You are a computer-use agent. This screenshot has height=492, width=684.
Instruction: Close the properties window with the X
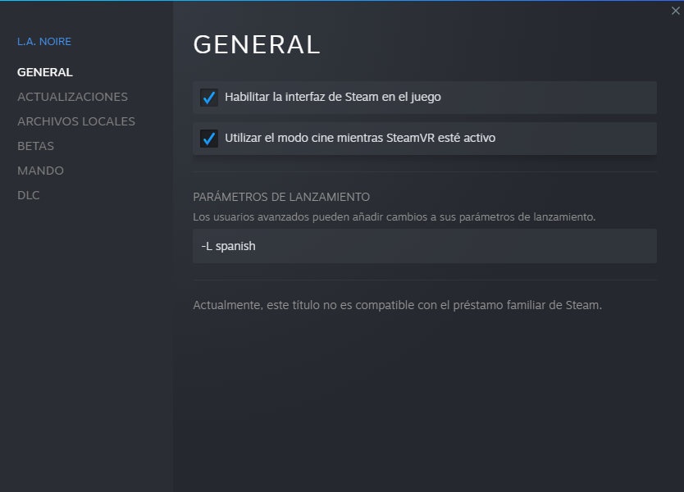pos(676,11)
